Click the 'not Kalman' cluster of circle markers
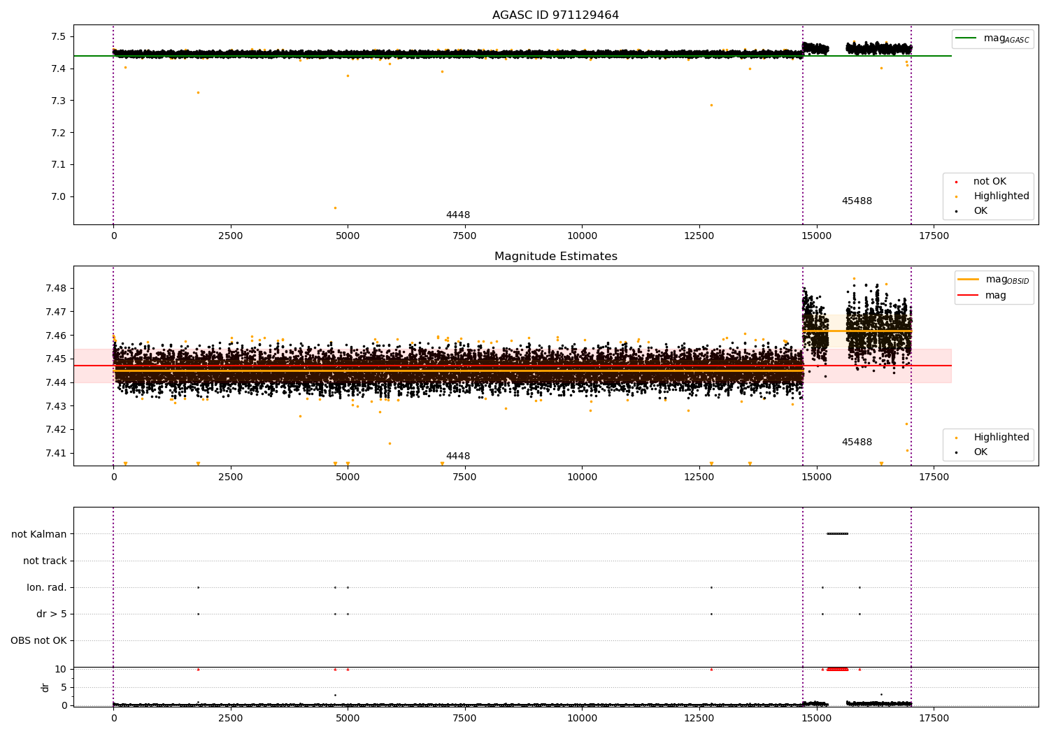This screenshot has height=734, width=1049. [837, 534]
